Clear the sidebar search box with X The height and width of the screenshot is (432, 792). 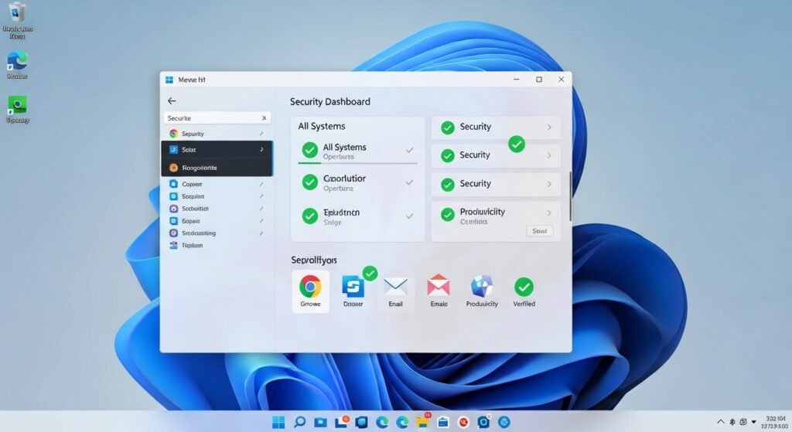click(x=264, y=118)
